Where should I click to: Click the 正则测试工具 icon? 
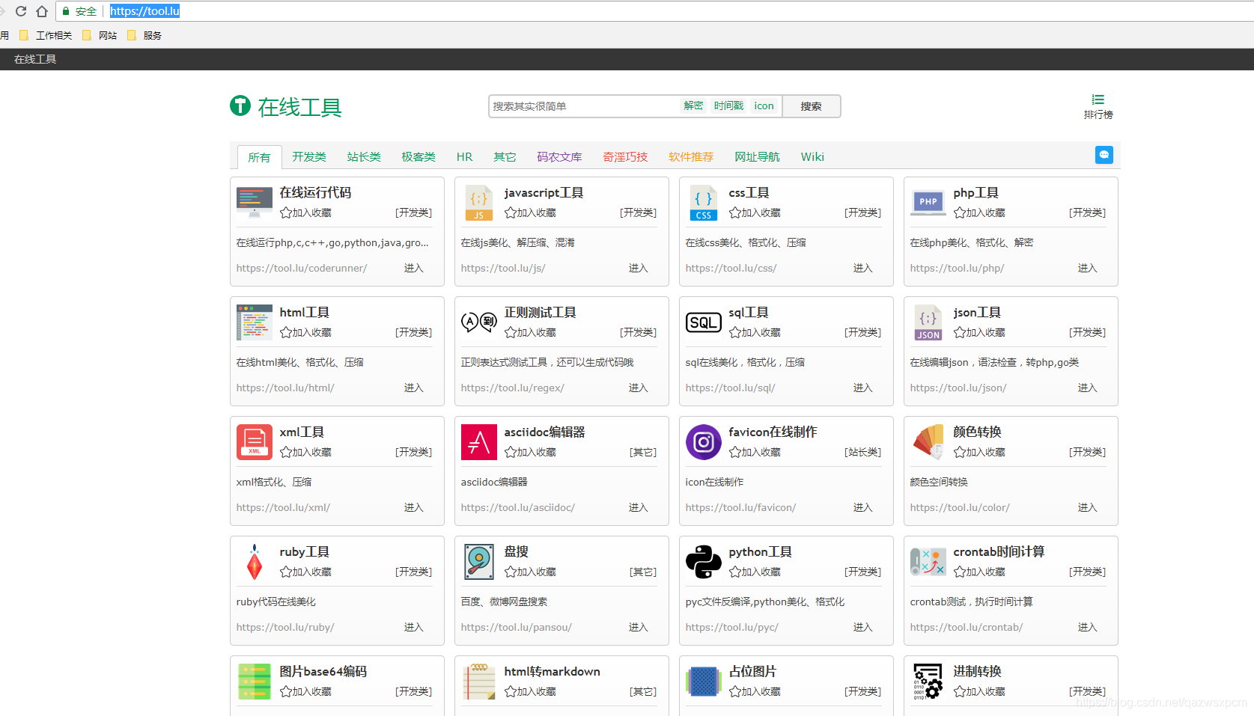tap(479, 322)
